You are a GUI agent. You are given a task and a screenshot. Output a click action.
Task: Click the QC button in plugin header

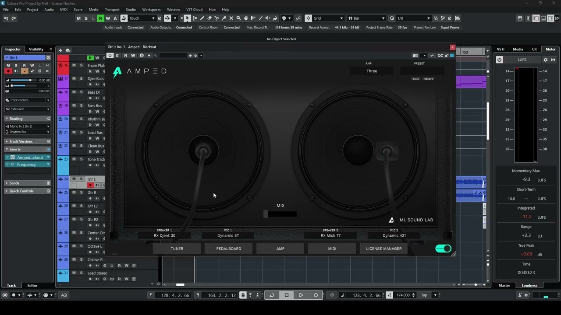[440, 56]
